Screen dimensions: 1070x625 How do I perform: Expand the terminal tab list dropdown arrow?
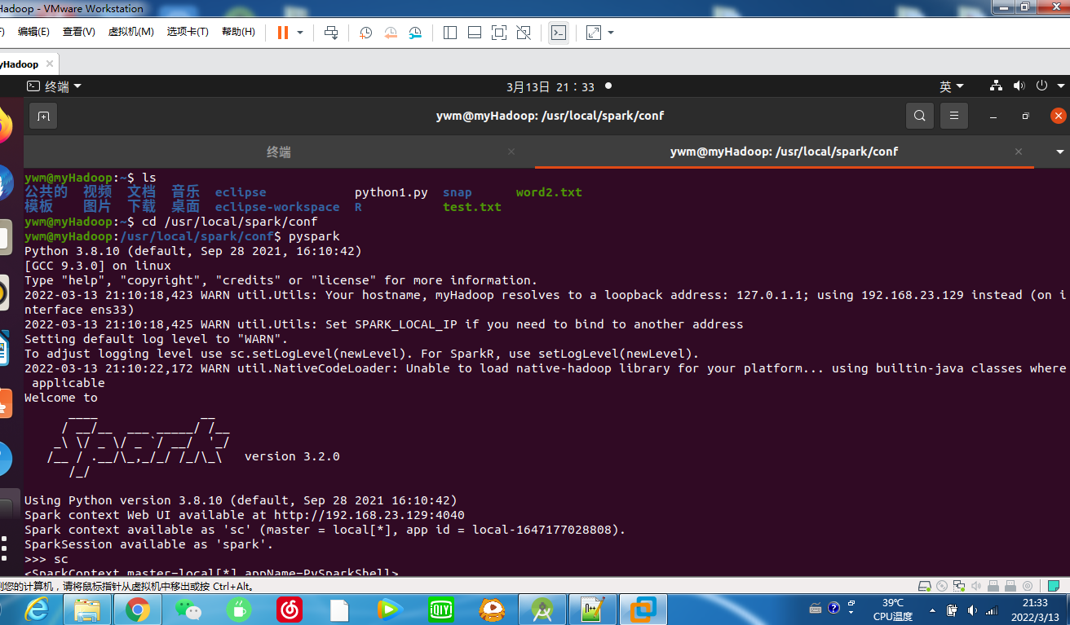[1060, 152]
